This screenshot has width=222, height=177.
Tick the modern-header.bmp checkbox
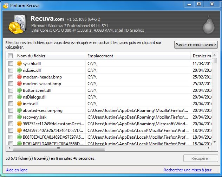(11, 77)
